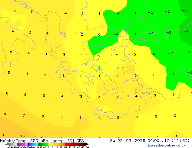Click the '24' value on the legend scale
This screenshot has width=192, height=148.
click(x=65, y=147)
